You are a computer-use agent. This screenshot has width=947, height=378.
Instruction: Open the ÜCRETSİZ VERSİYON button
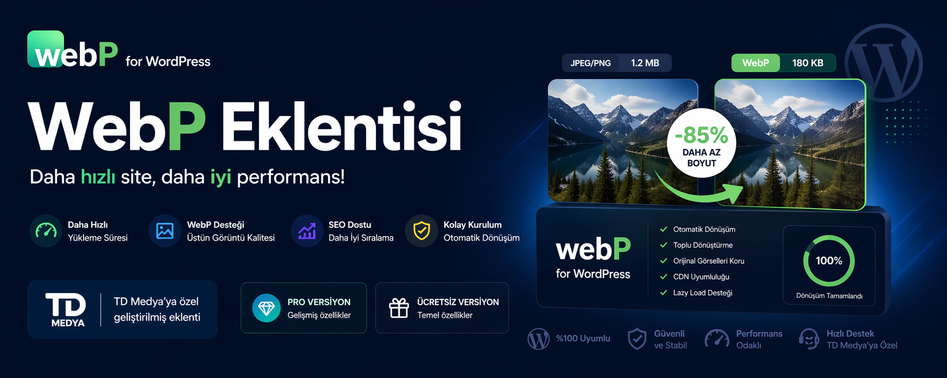[442, 308]
